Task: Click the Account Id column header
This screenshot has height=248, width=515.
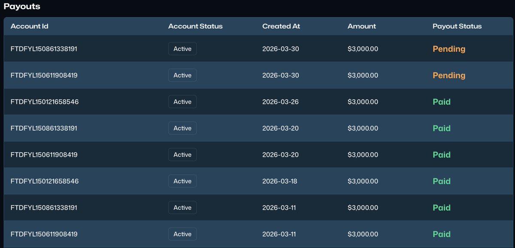Action: coord(30,26)
